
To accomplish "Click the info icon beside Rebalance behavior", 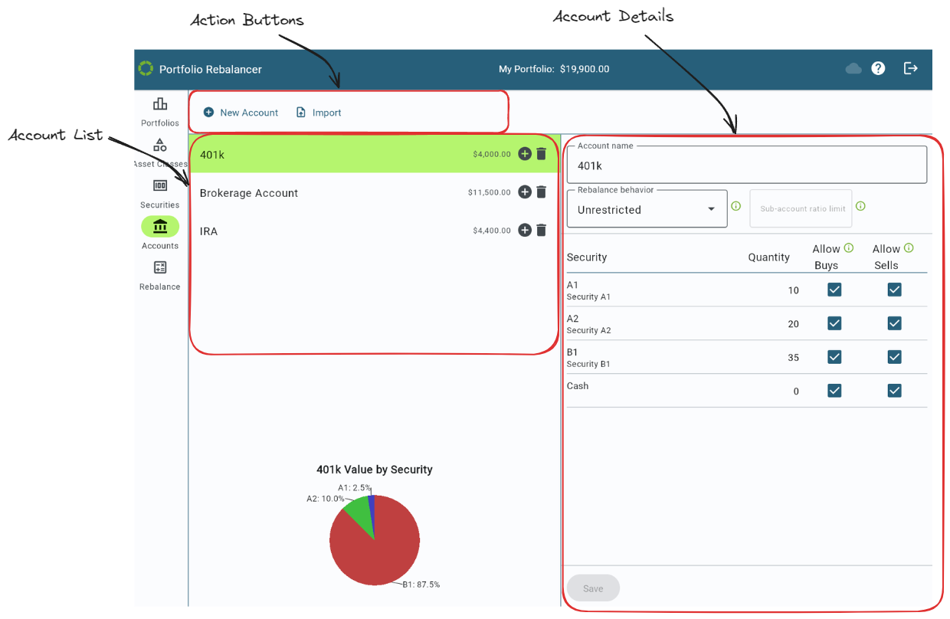I will tap(735, 205).
